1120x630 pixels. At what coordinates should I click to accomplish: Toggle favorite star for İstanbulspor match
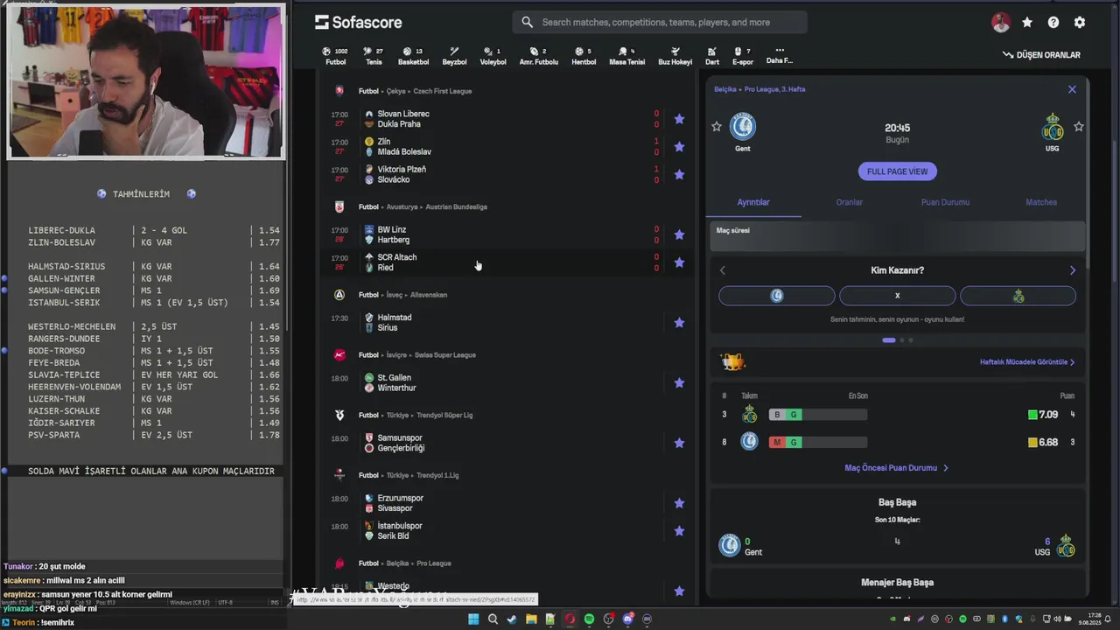point(679,531)
